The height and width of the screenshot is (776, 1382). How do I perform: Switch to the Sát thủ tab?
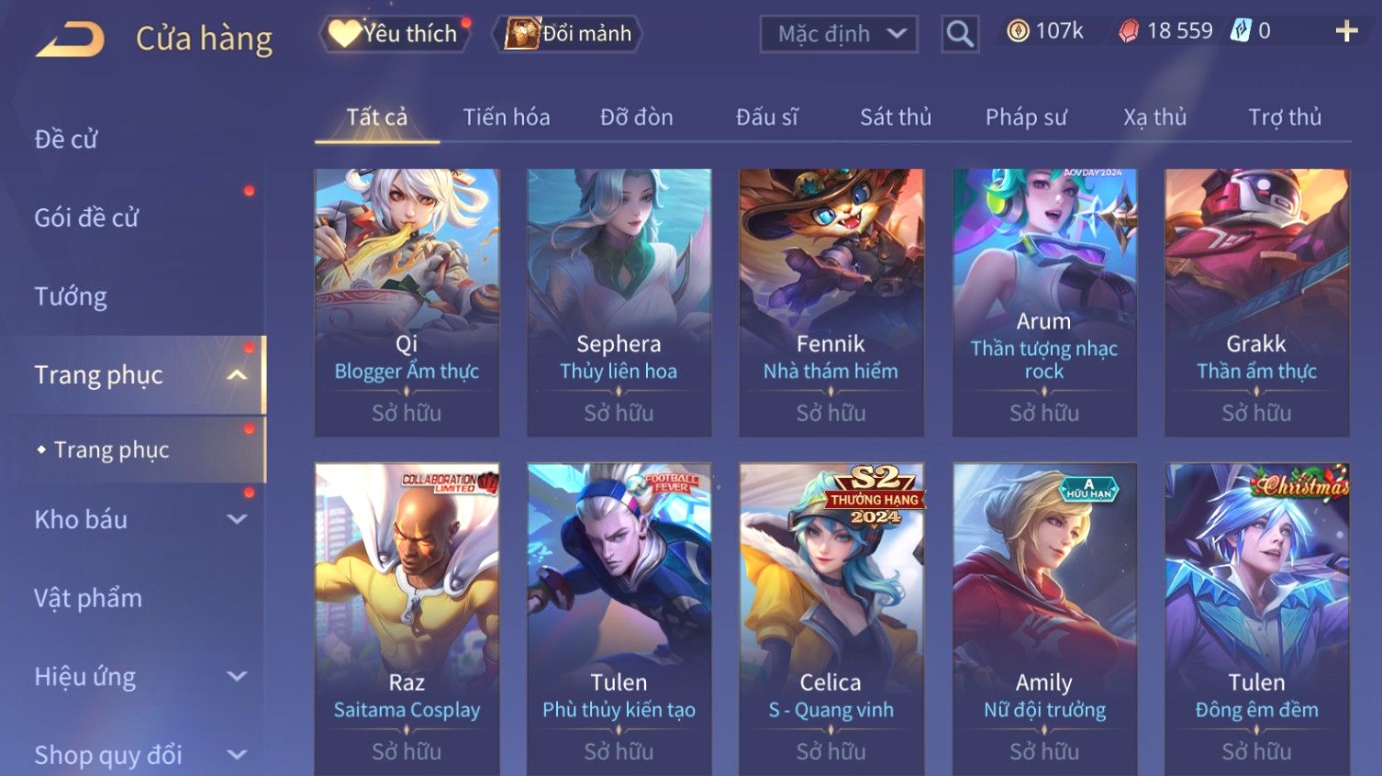(896, 117)
